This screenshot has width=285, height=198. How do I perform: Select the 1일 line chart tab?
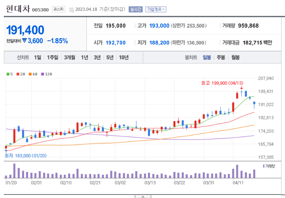[37, 58]
